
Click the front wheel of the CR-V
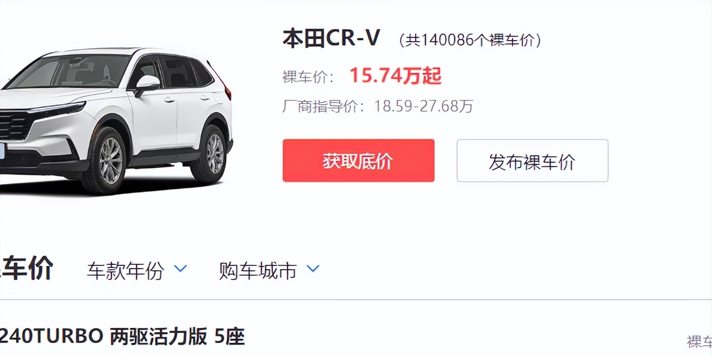tap(108, 160)
